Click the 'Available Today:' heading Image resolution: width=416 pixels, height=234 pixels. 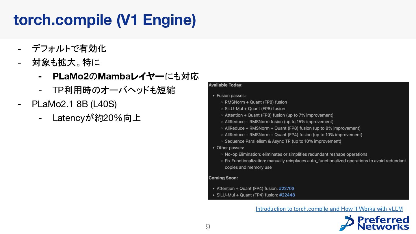click(226, 85)
